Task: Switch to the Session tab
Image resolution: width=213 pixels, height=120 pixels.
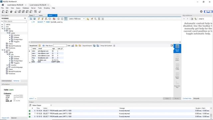Action: tap(14, 118)
